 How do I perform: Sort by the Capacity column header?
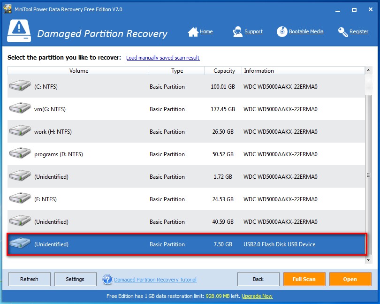click(x=224, y=71)
